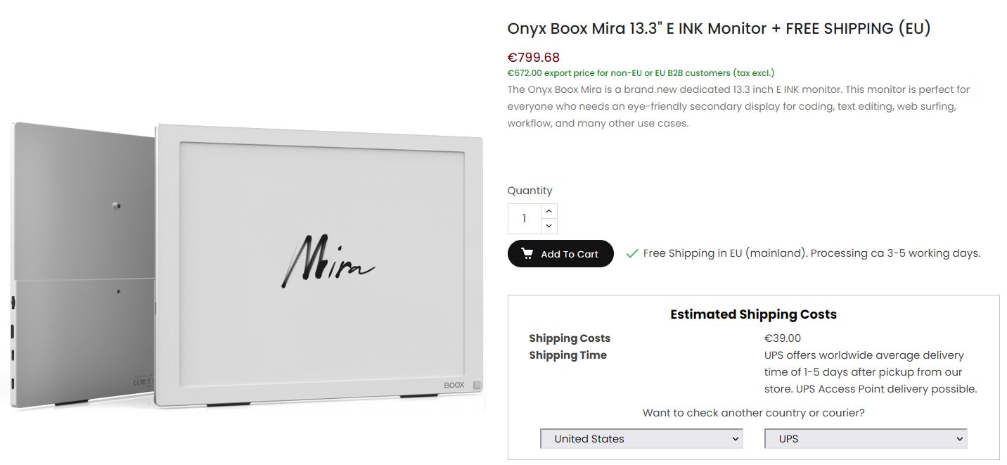Viewport: 1007px width, 465px height.
Task: Expand the UPS courier dropdown
Action: (866, 439)
